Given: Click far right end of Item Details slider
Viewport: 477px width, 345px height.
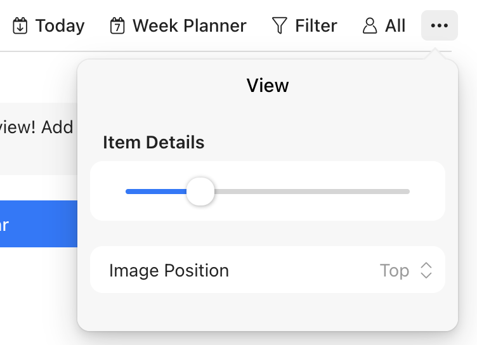Looking at the screenshot, I should (x=408, y=192).
